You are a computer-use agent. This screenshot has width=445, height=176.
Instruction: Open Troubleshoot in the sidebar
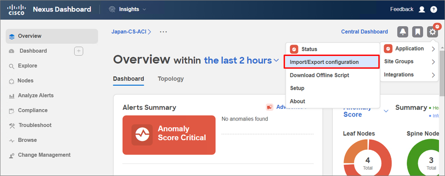pos(35,125)
